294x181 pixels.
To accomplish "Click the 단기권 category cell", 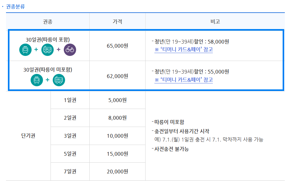I will tap(28, 136).
